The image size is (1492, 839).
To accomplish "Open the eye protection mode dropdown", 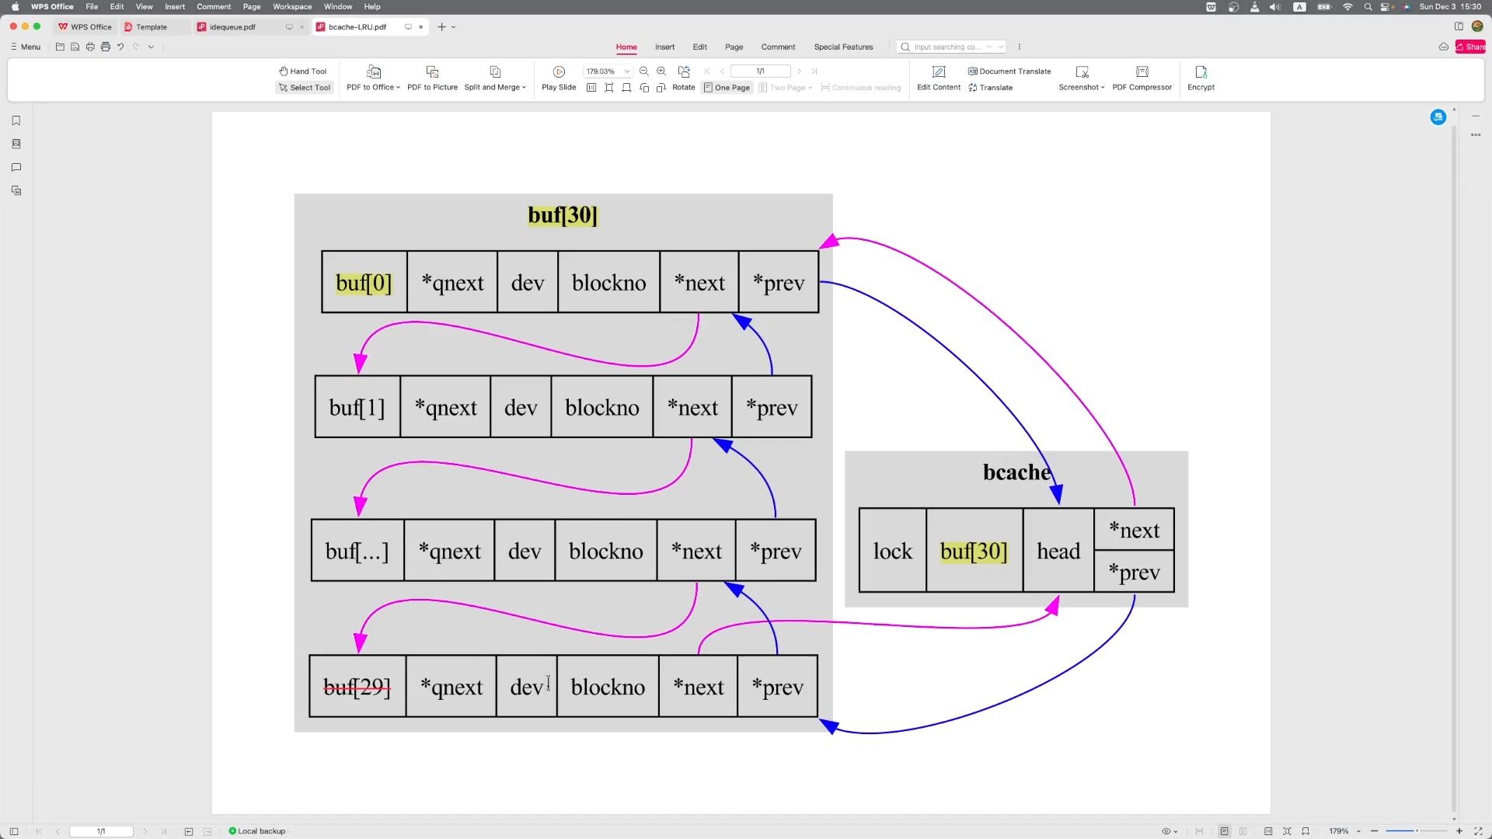I will pyautogui.click(x=1170, y=831).
